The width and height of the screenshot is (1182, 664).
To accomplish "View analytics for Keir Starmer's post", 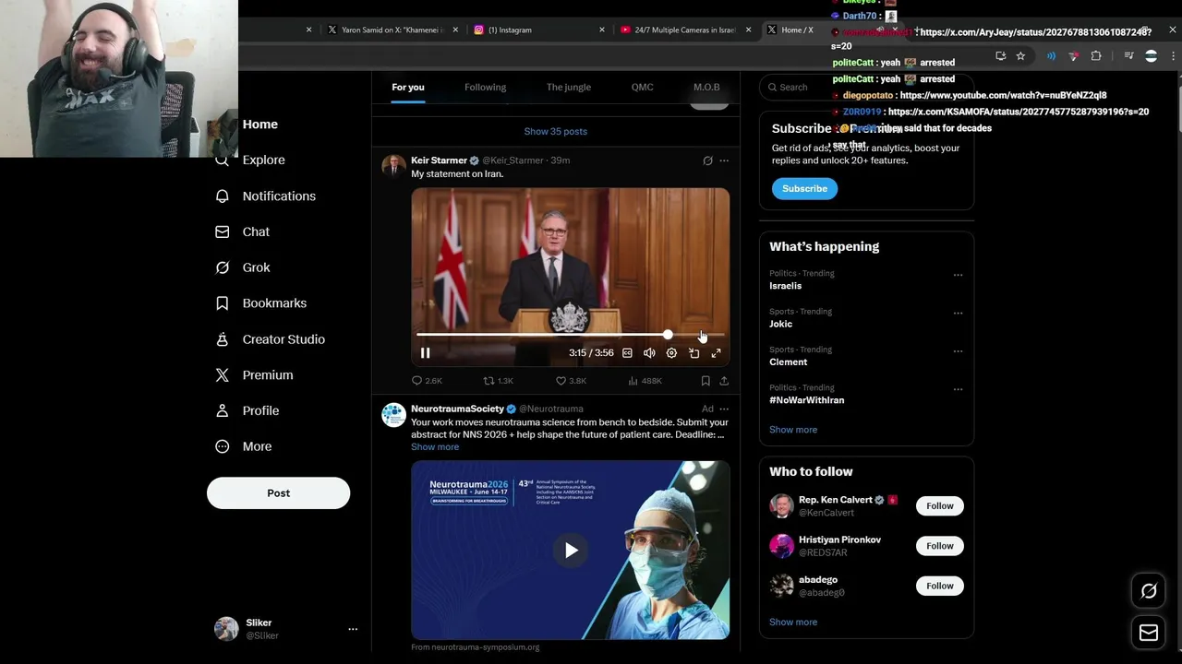I will click(x=645, y=381).
